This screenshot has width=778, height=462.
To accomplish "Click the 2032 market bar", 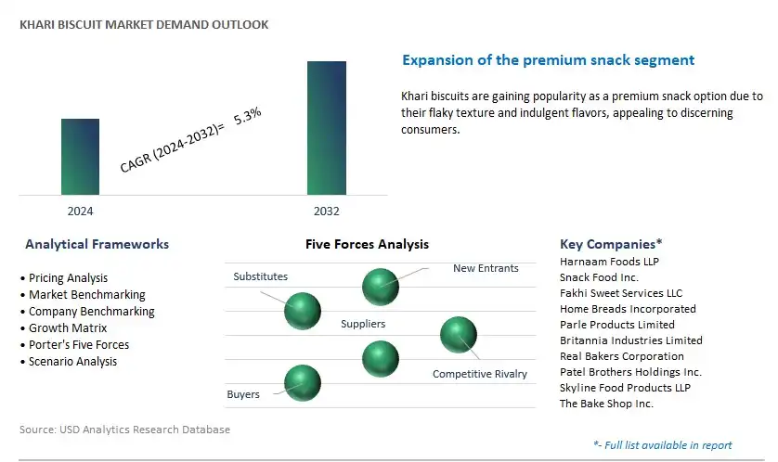I will click(x=327, y=128).
